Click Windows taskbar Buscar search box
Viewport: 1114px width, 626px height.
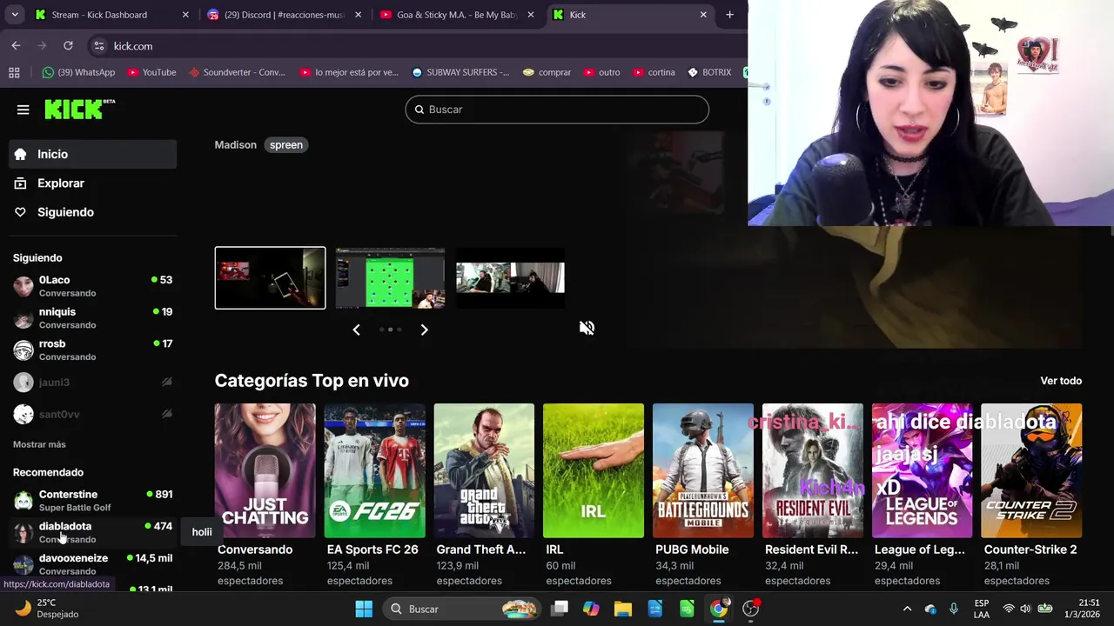463,609
